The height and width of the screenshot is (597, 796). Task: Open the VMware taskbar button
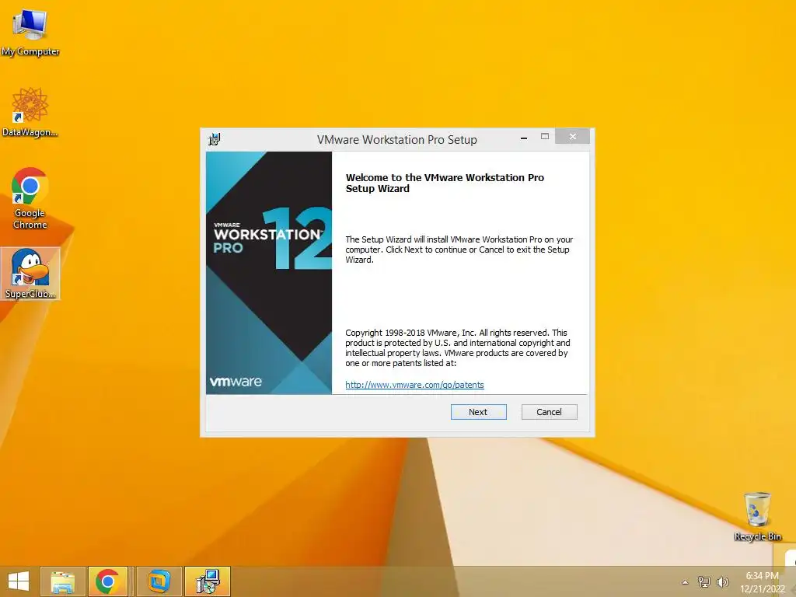point(159,581)
